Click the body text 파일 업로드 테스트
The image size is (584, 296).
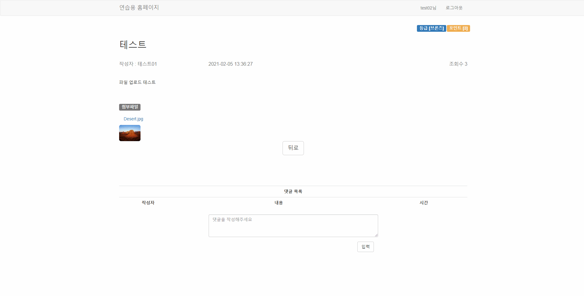click(x=137, y=82)
